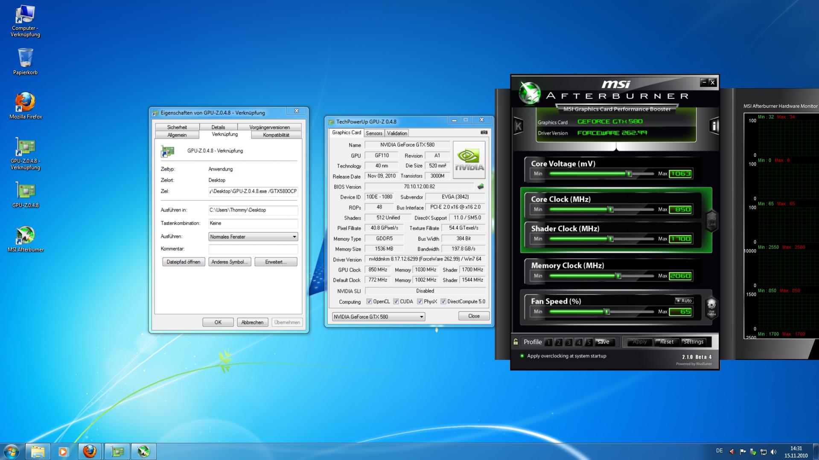Switch to MSI Afterburner in the taskbar
This screenshot has width=819, height=460.
click(144, 451)
